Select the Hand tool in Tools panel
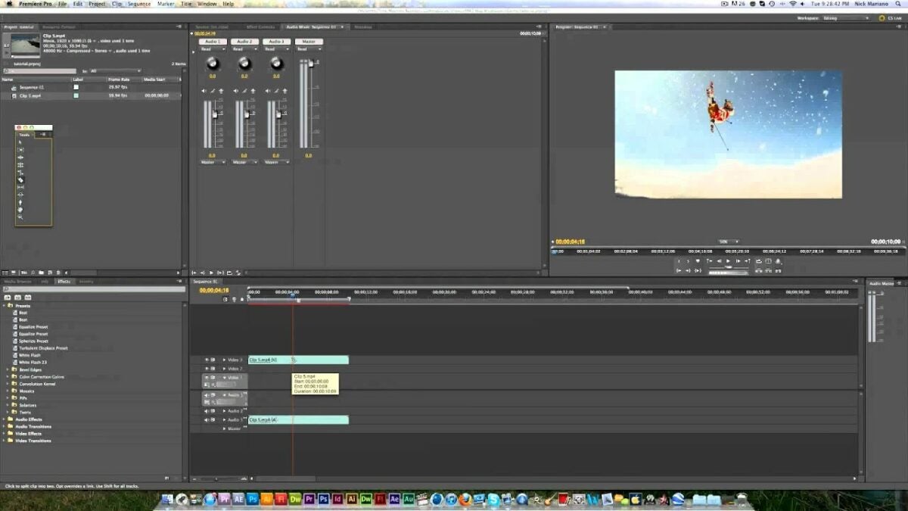Viewport: 908px width, 511px height. coord(20,210)
